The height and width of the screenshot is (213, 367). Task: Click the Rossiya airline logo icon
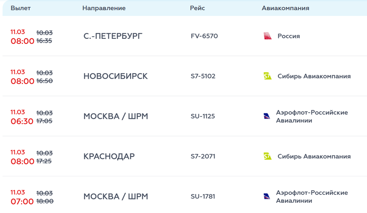point(268,36)
